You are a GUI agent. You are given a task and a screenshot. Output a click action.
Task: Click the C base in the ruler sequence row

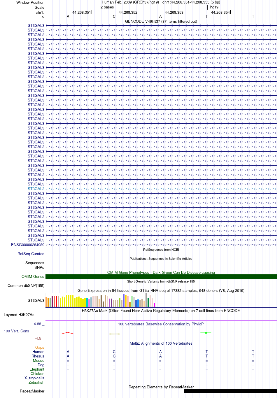(x=114, y=16)
